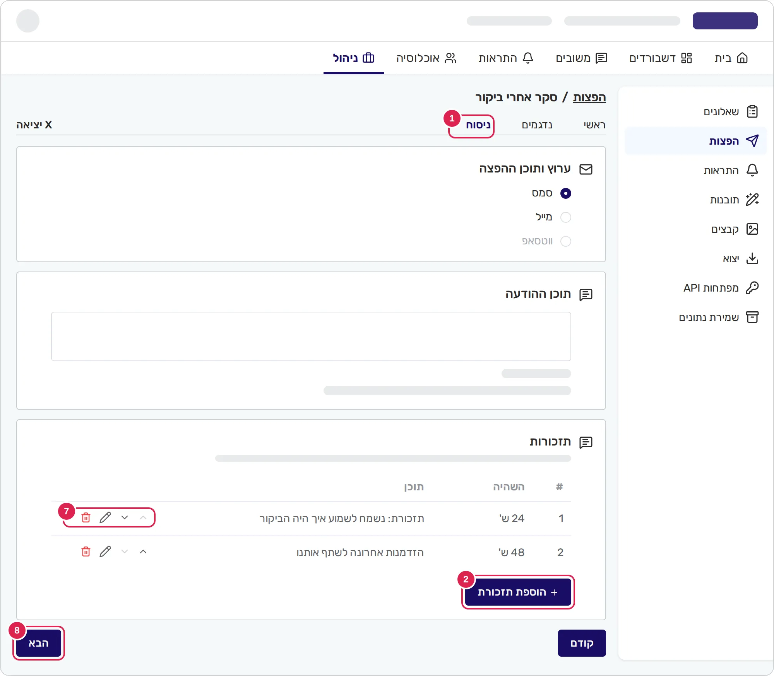Open קבצים image sidebar item

click(x=695, y=229)
